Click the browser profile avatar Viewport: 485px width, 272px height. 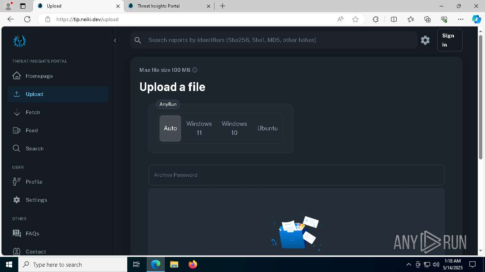(x=8, y=6)
